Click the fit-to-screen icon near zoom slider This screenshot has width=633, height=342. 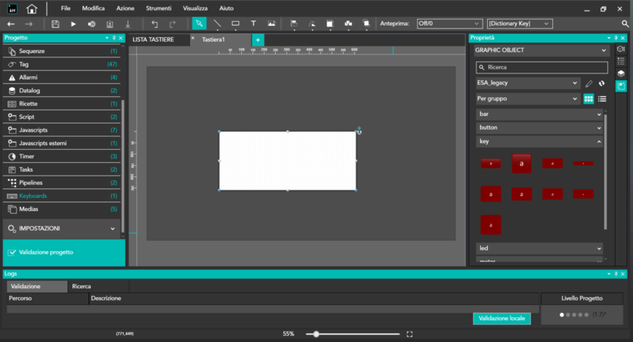click(409, 334)
